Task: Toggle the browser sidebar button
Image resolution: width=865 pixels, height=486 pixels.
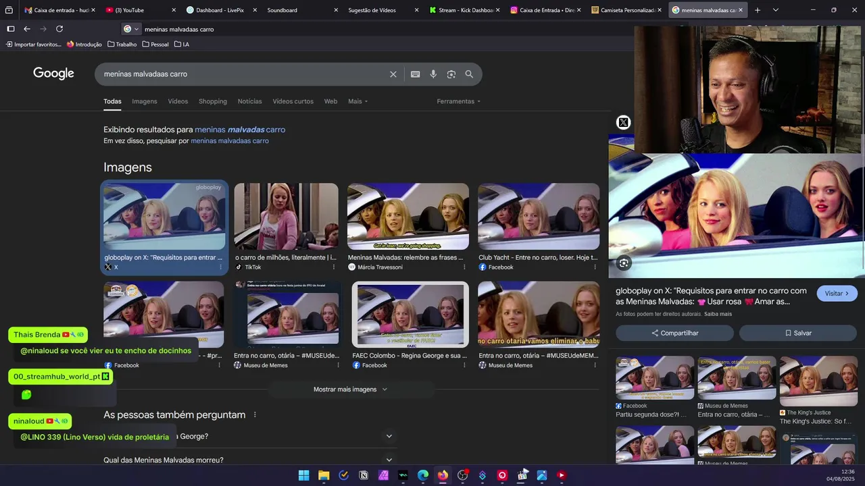Action: 11,29
